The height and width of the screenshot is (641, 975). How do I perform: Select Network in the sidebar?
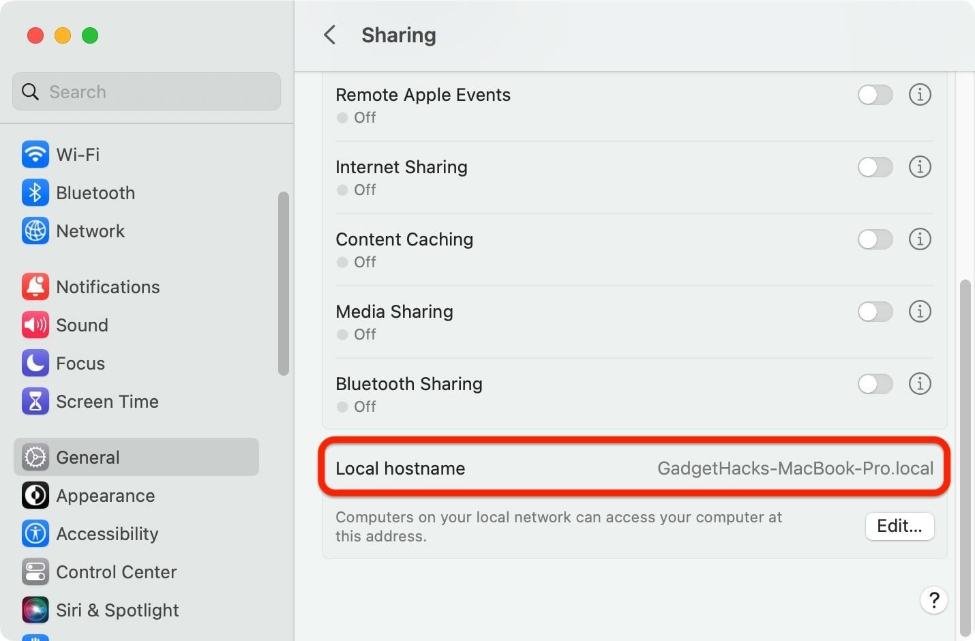[x=35, y=230]
